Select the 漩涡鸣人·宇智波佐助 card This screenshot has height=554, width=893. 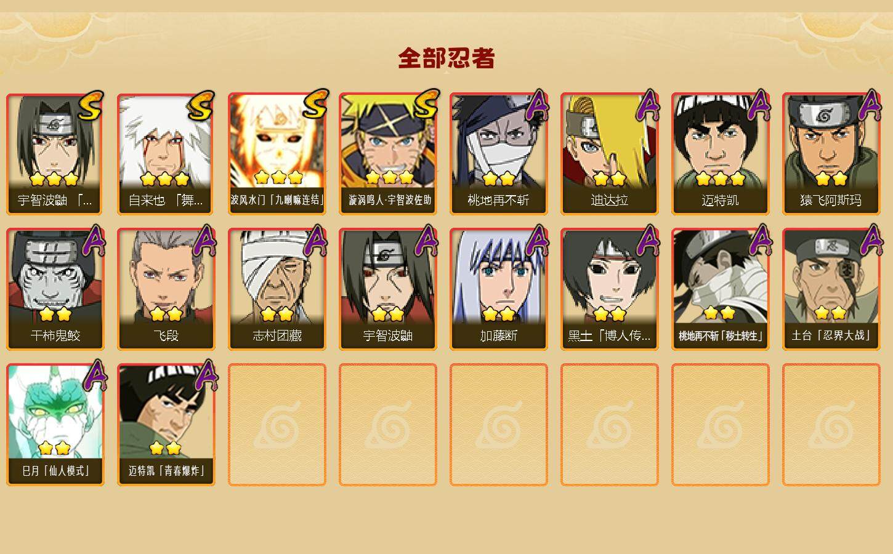pos(388,154)
